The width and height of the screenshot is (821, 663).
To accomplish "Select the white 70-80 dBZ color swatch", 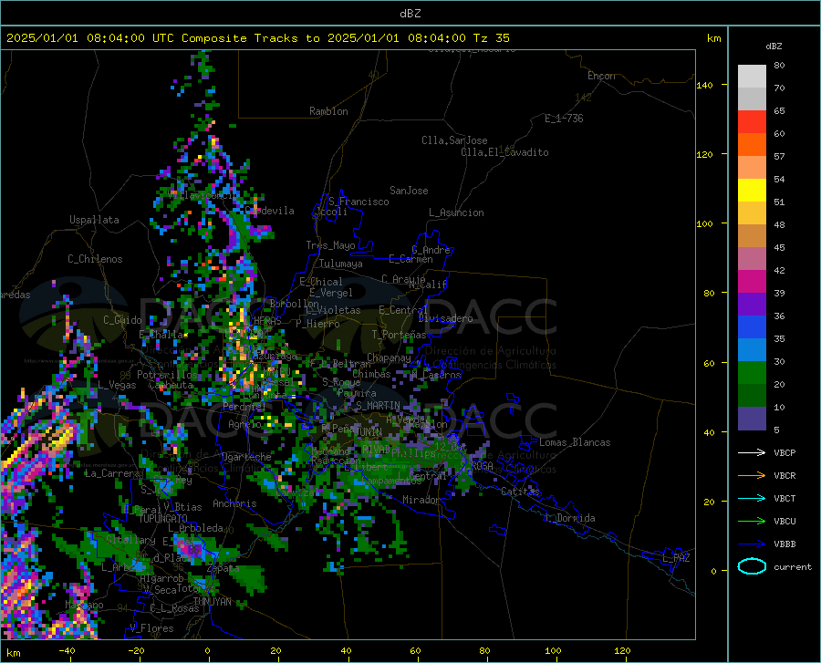I will 752,77.
